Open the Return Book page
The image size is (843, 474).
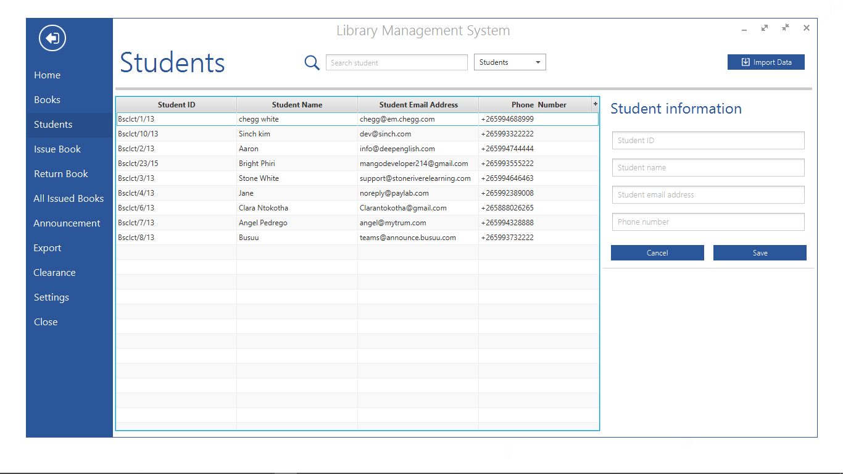tap(60, 173)
